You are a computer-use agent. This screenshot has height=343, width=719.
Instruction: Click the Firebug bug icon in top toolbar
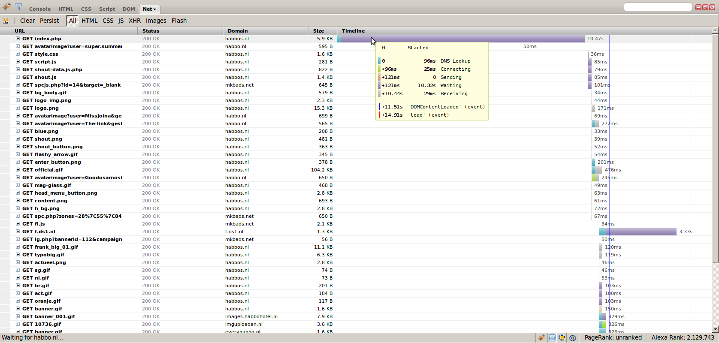point(6,6)
